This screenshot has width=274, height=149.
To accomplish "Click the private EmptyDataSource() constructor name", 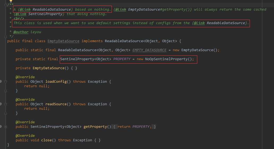I will [x=49, y=68].
